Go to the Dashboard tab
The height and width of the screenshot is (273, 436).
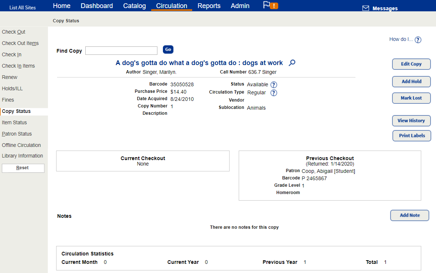click(97, 6)
